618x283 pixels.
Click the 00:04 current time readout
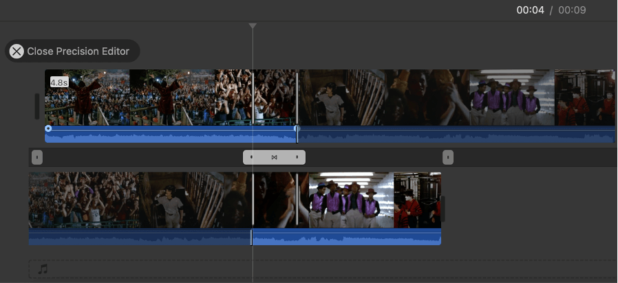[x=530, y=10]
